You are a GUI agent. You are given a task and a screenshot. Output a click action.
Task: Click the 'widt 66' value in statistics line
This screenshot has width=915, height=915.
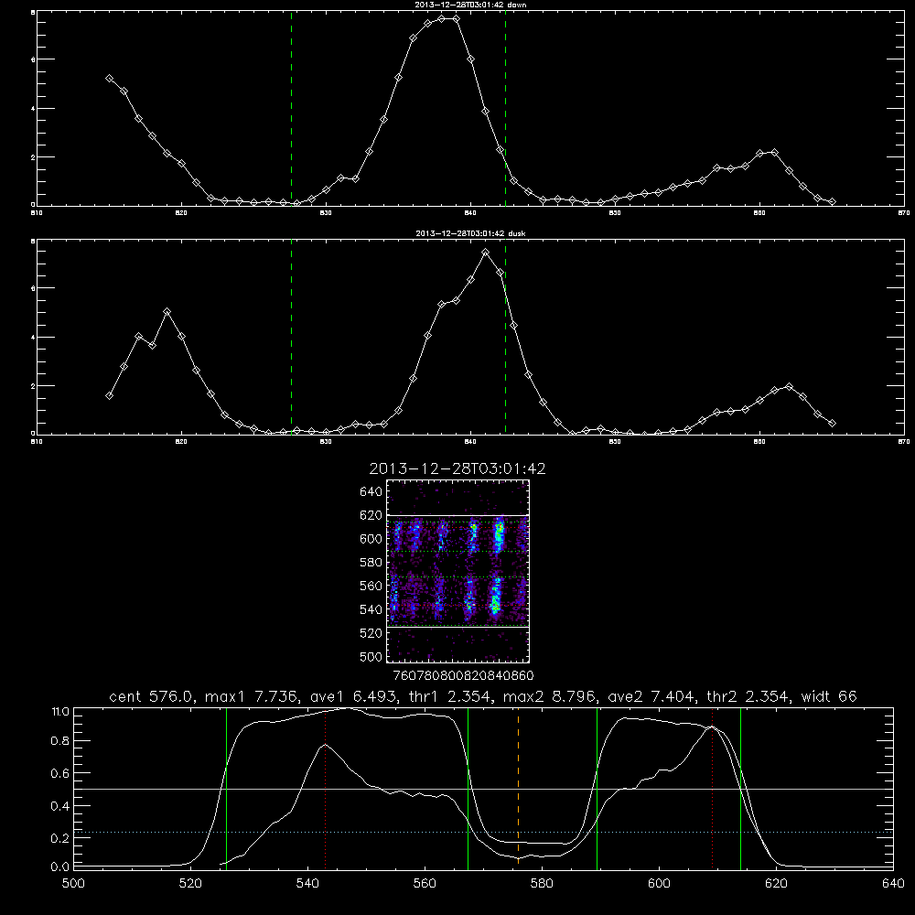pyautogui.click(x=829, y=696)
